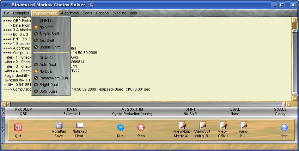Image resolution: width=299 pixels, height=151 pixels.
Task: Open View/Edit Matrix B
Action: [x=202, y=125]
